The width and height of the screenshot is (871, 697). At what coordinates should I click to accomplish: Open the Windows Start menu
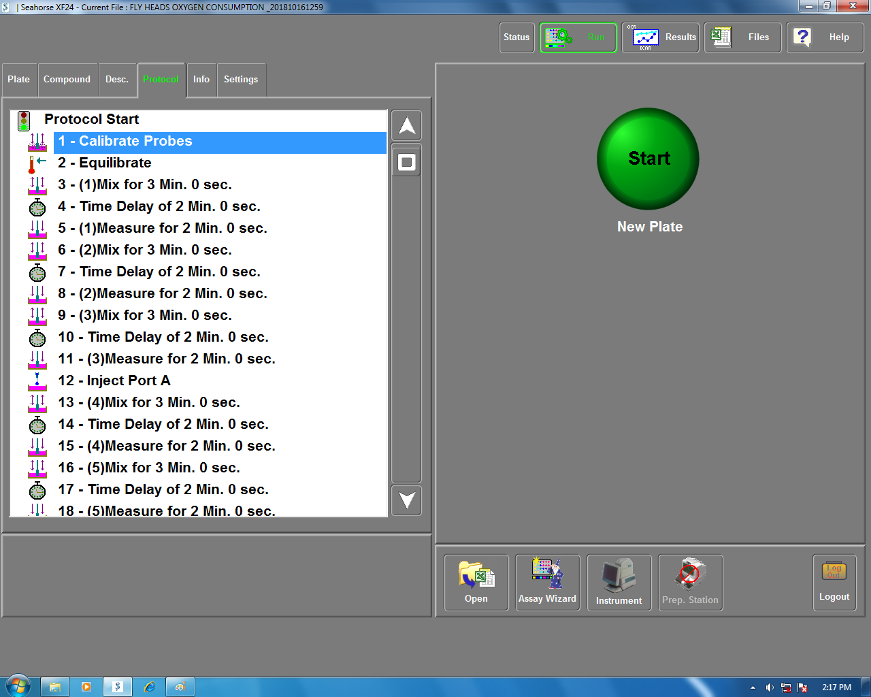[18, 686]
